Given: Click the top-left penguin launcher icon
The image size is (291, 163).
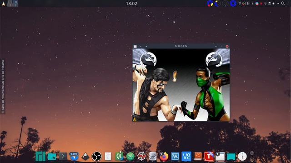Looking at the screenshot, I should 3,4.
